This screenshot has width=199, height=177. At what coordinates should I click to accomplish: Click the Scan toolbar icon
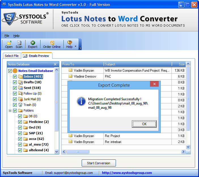coord(19,43)
